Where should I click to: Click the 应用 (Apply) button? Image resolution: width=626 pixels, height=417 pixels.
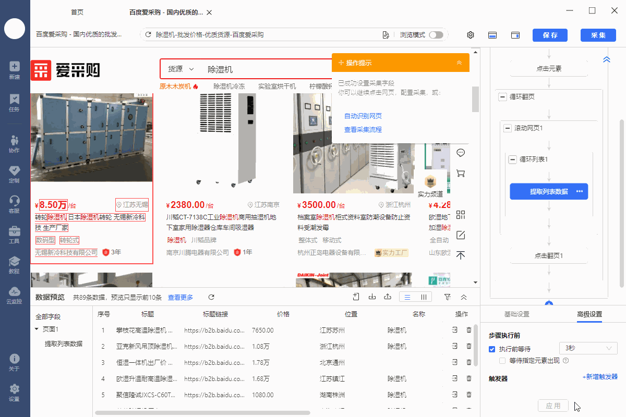(553, 406)
